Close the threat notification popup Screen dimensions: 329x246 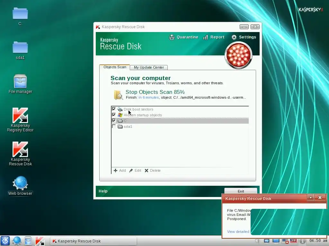(320, 198)
